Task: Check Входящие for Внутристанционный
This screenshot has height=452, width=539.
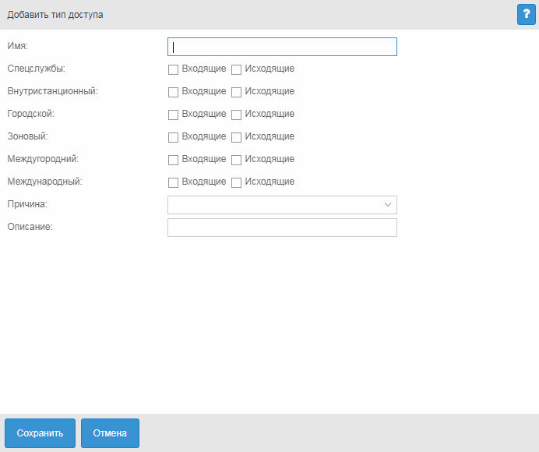Action: pyautogui.click(x=173, y=92)
